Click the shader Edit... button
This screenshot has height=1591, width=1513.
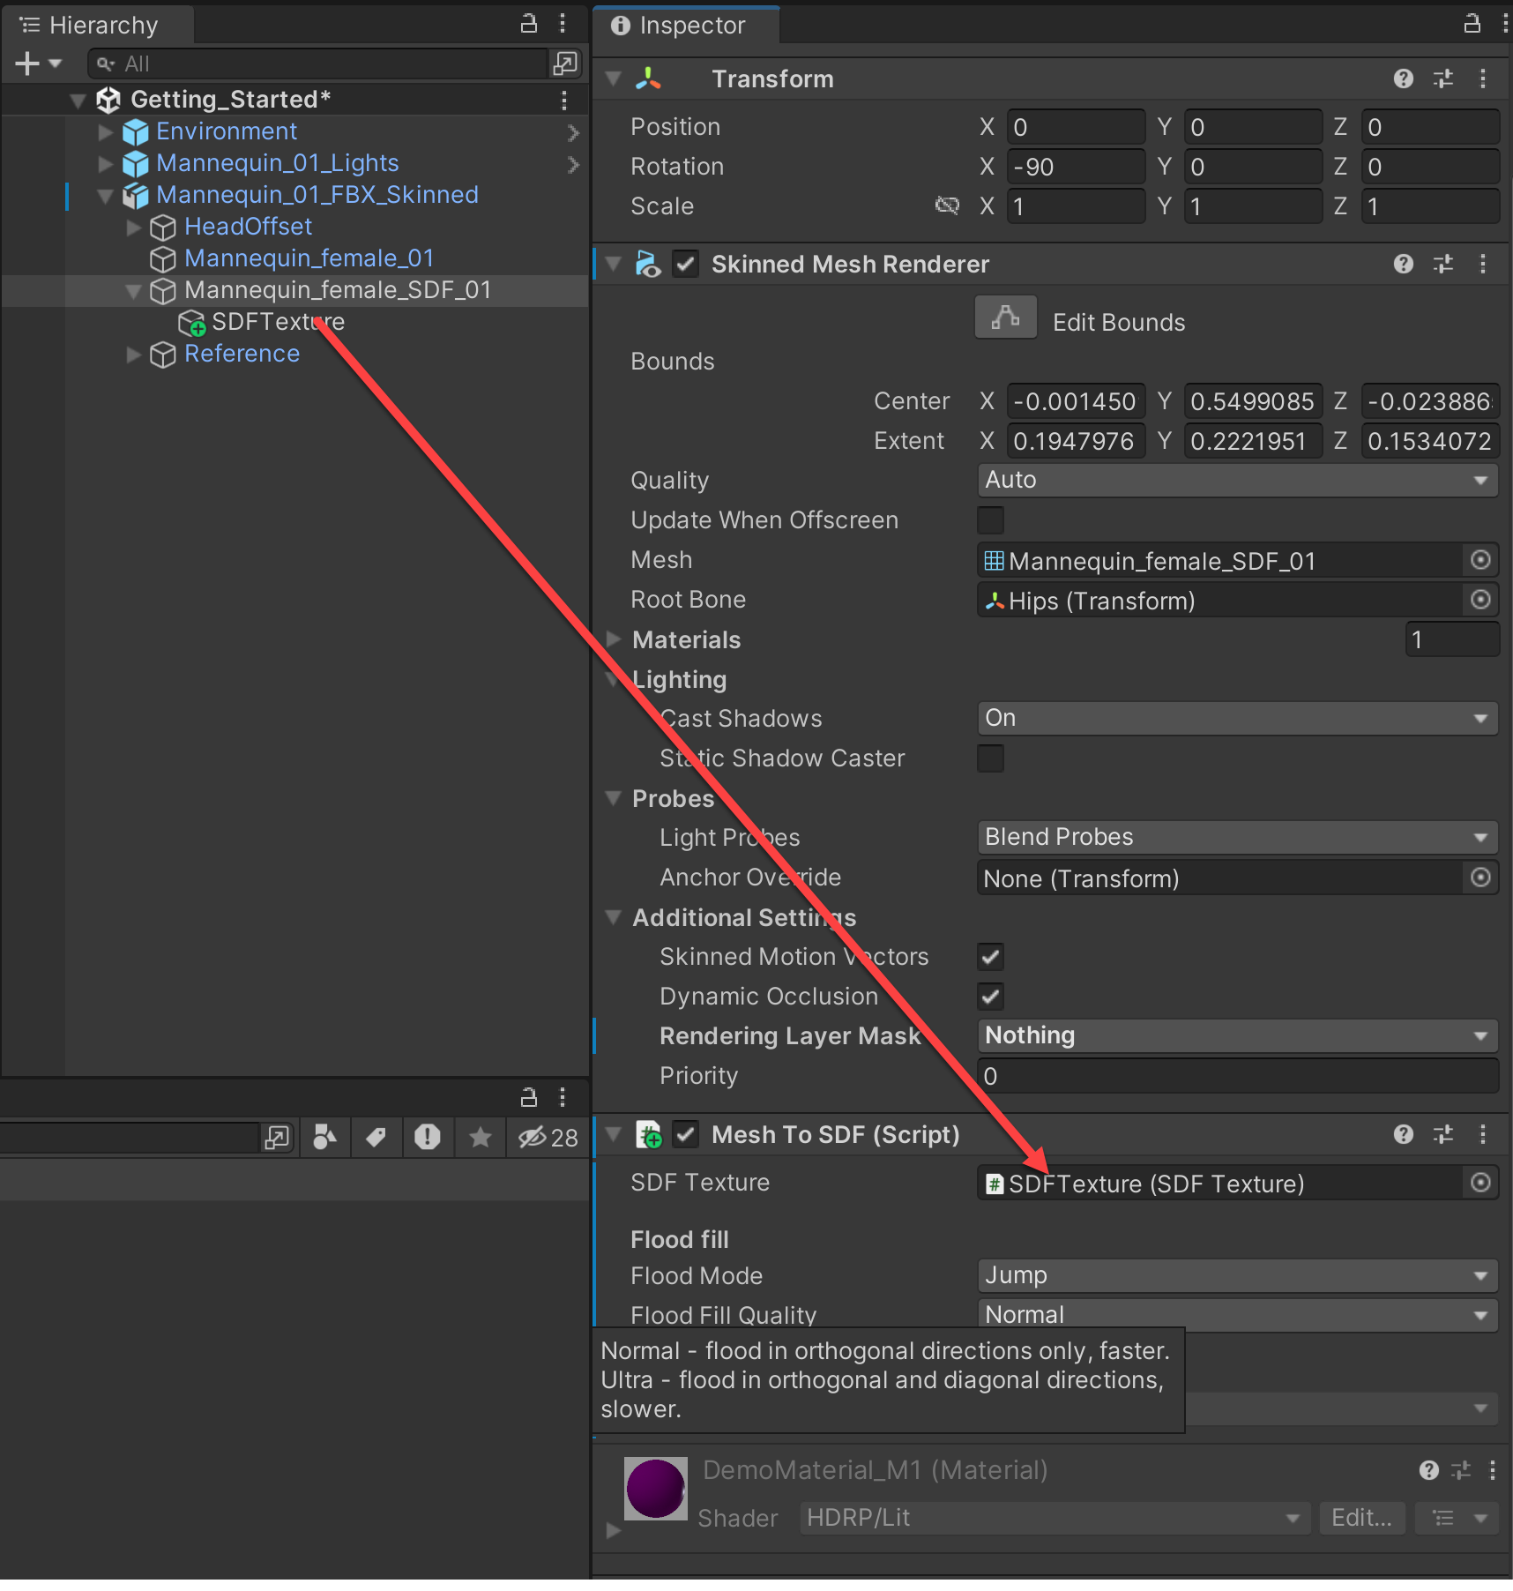coord(1361,1517)
